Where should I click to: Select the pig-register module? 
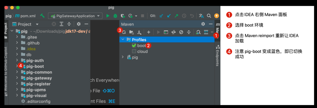click(x=38, y=84)
